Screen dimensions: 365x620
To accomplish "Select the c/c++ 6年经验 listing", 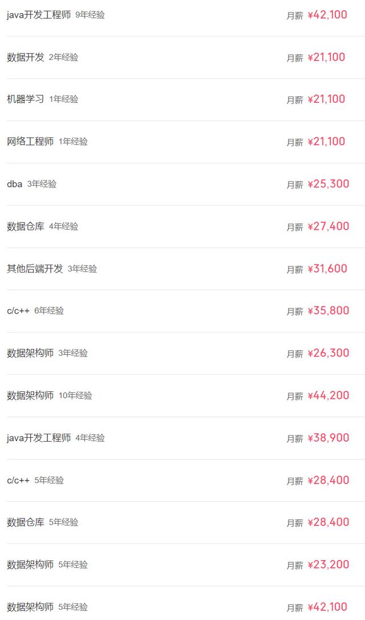I will 18,311.
